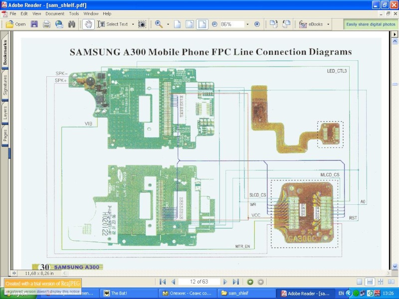399x299 pixels.
Task: Print the document using the printer icon
Action: 47,24
